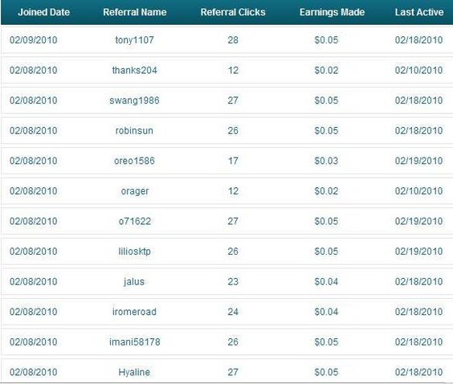Open referral tony1107
Screen dimensions: 453x384
click(135, 40)
